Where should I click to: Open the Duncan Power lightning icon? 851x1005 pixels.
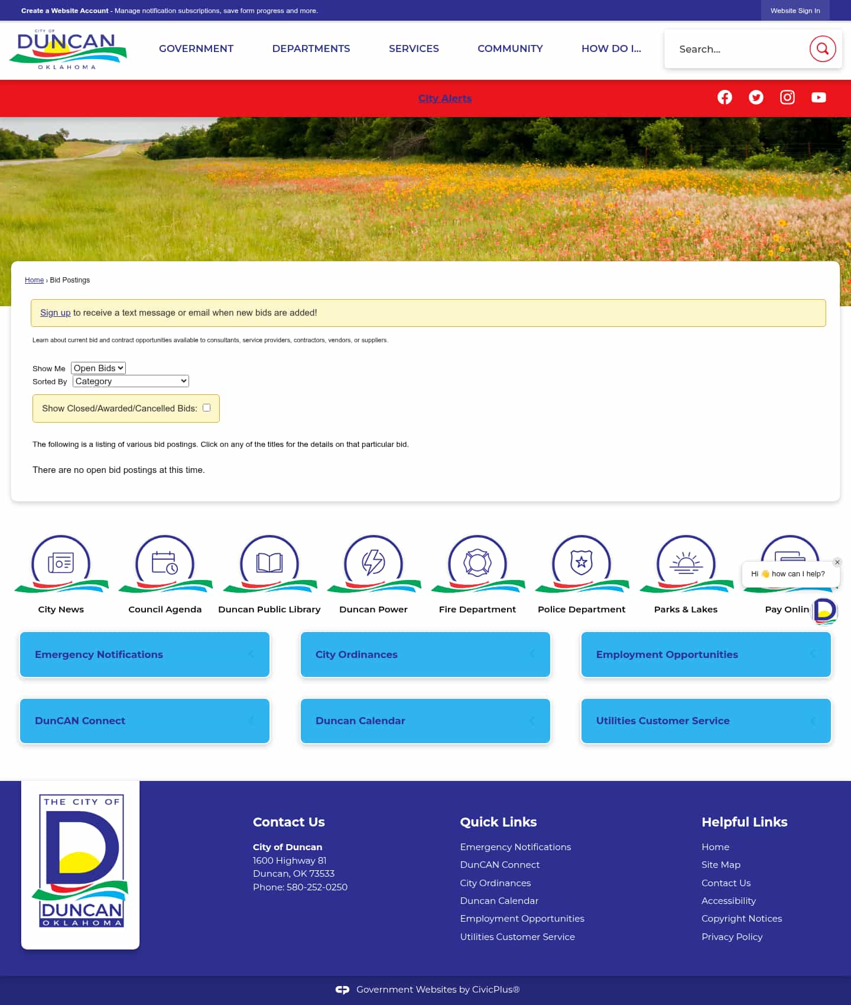point(373,563)
